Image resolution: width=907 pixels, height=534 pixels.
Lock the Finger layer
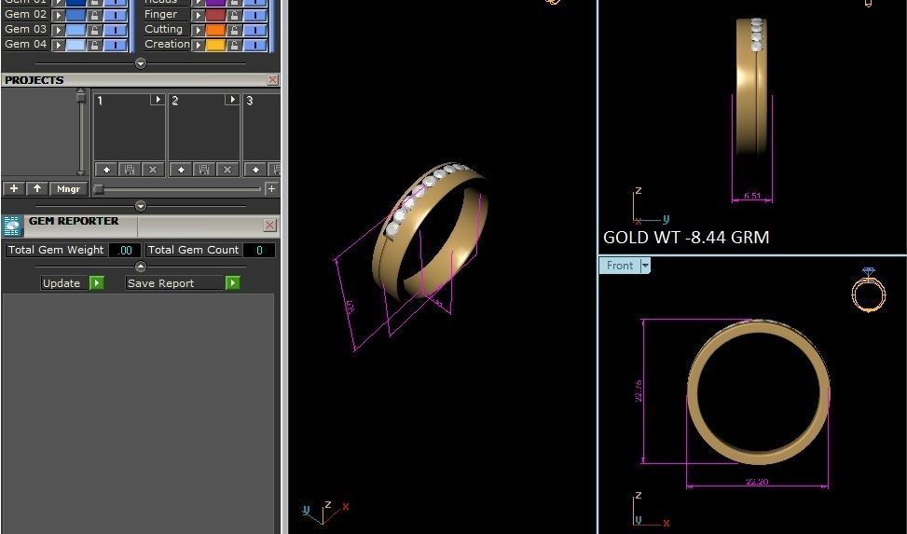tap(234, 15)
